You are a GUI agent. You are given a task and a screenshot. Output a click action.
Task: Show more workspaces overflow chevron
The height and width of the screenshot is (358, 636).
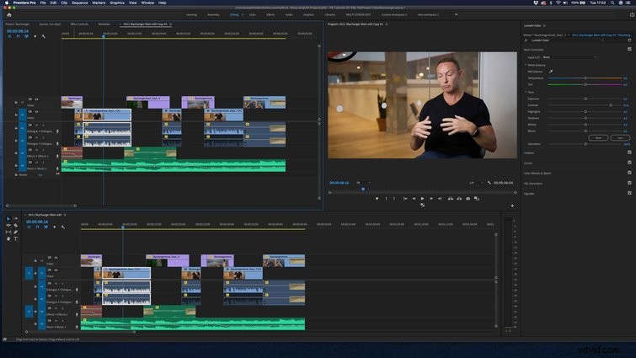(x=456, y=14)
